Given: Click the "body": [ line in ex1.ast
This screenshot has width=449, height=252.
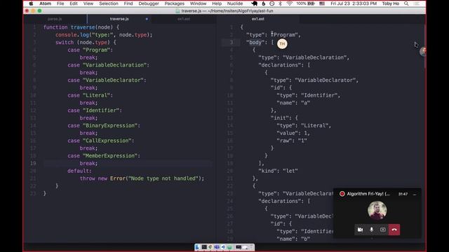Looking at the screenshot, I should 260,42.
